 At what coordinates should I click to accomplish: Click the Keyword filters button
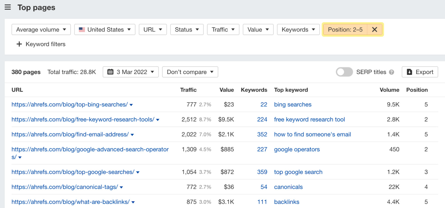pyautogui.click(x=41, y=44)
